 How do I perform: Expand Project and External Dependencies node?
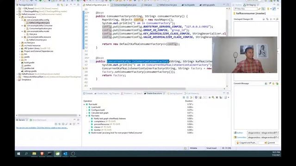(19, 51)
